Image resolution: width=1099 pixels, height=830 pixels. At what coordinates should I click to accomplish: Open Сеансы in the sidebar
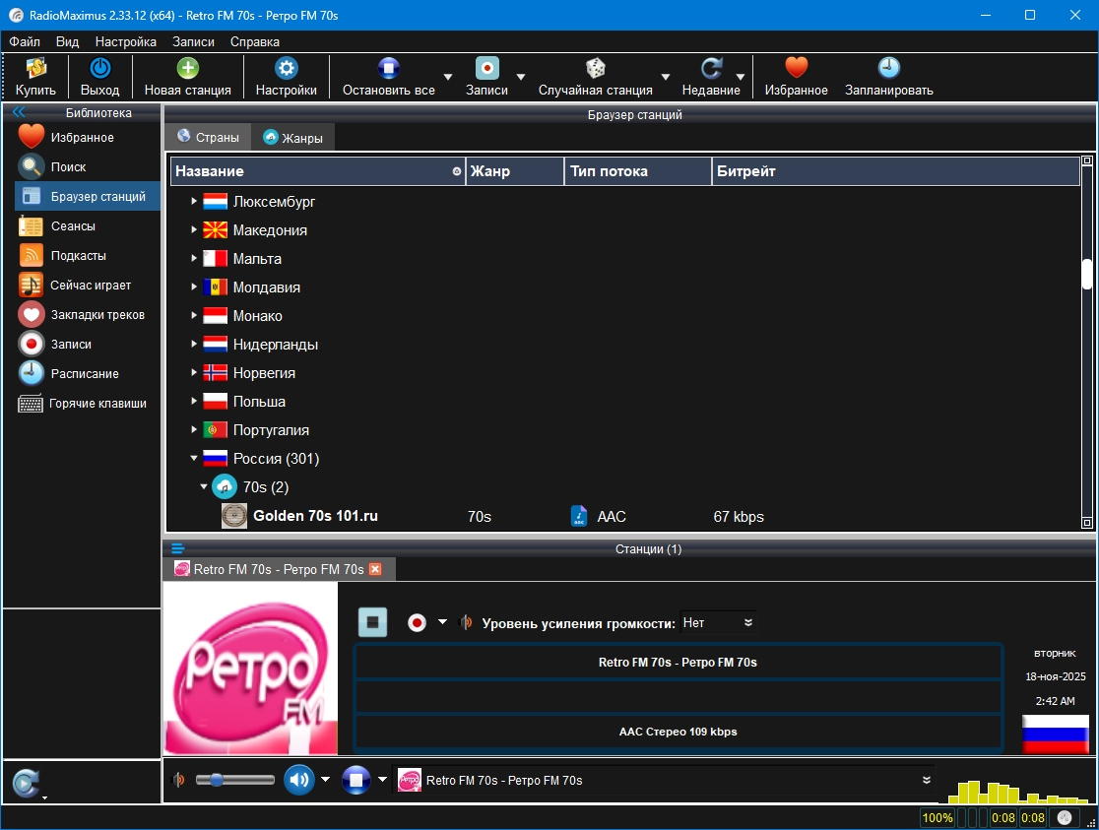(x=73, y=225)
